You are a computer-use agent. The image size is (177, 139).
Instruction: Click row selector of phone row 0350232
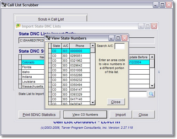tap(50, 80)
